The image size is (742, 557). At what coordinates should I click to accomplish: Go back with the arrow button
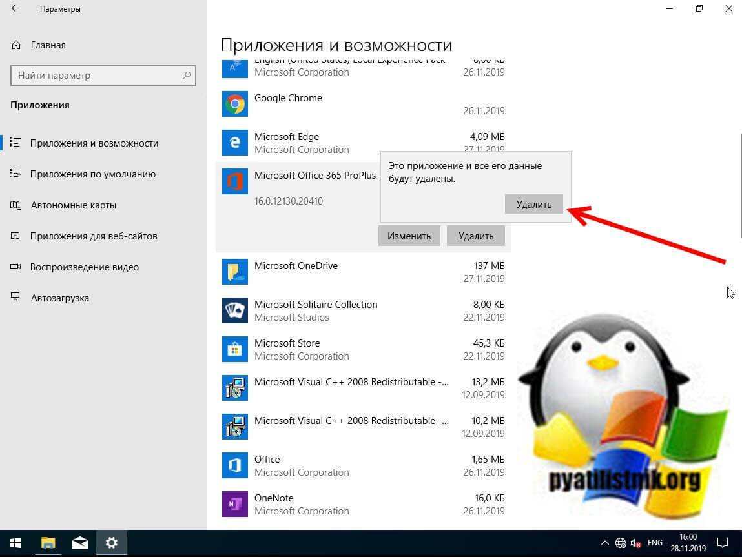15,9
